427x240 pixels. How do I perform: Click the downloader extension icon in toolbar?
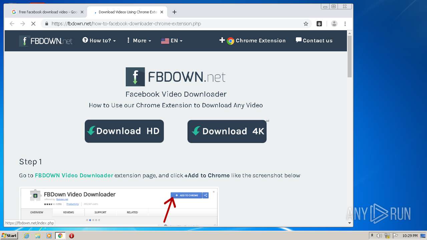319,24
